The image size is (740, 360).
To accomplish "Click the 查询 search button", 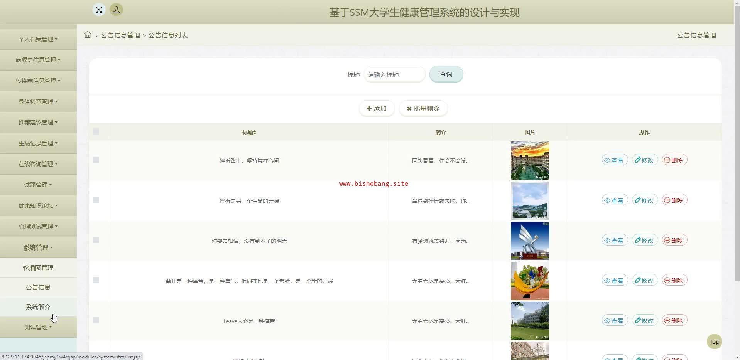I will (446, 74).
